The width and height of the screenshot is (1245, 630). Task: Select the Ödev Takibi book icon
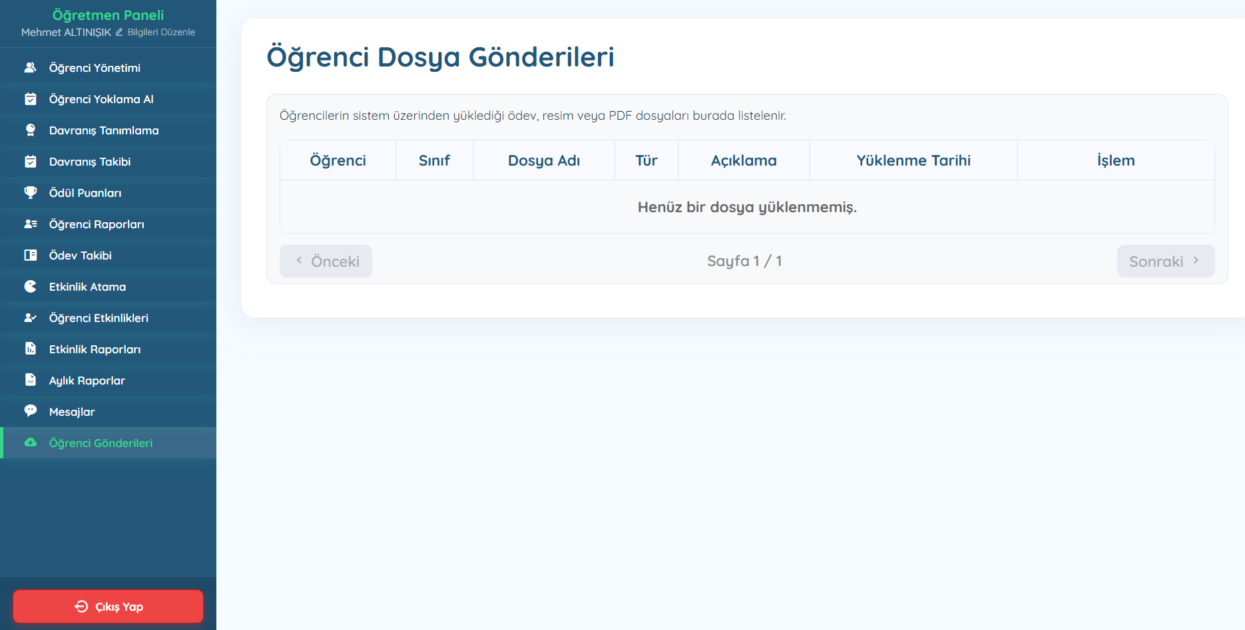coord(31,255)
